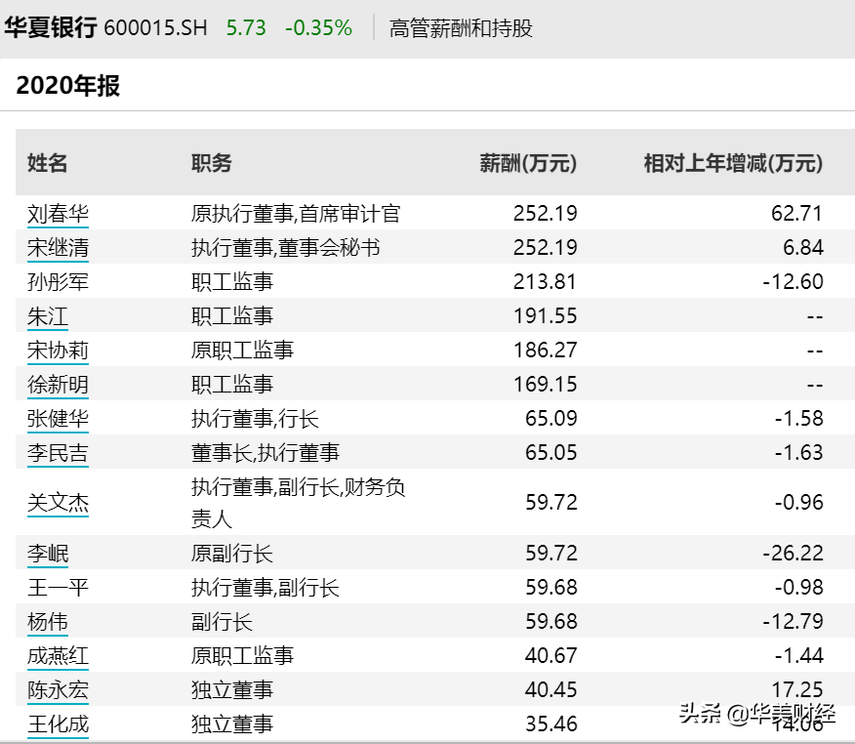855x744 pixels.
Task: Select change value -1.63
Action: (798, 453)
